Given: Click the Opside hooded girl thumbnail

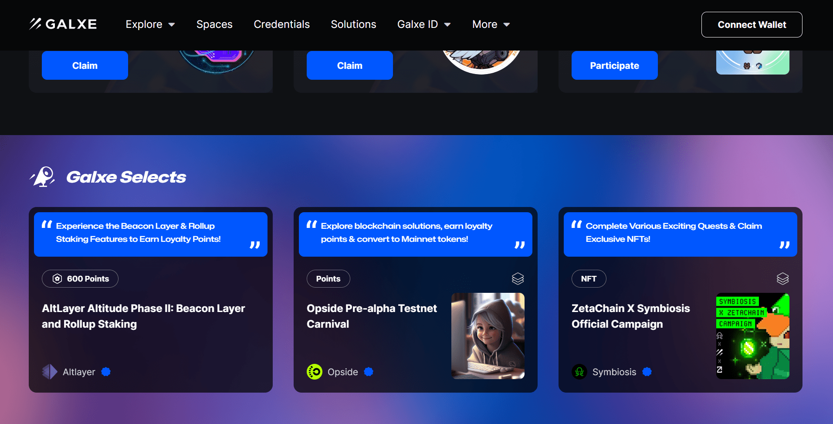Looking at the screenshot, I should [x=488, y=336].
